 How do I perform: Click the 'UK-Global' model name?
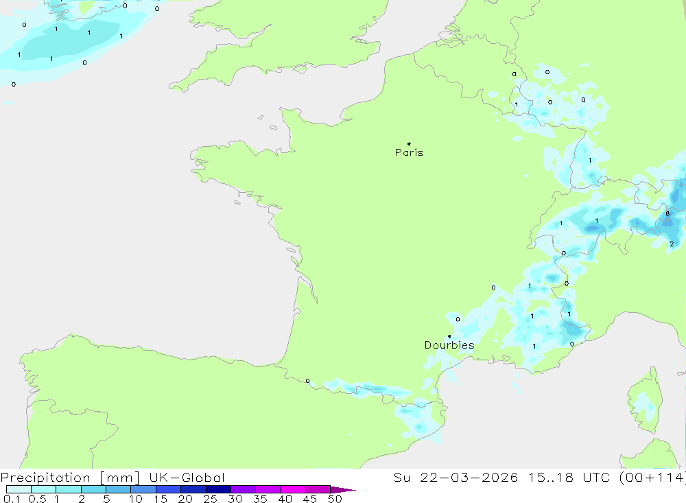click(x=187, y=478)
